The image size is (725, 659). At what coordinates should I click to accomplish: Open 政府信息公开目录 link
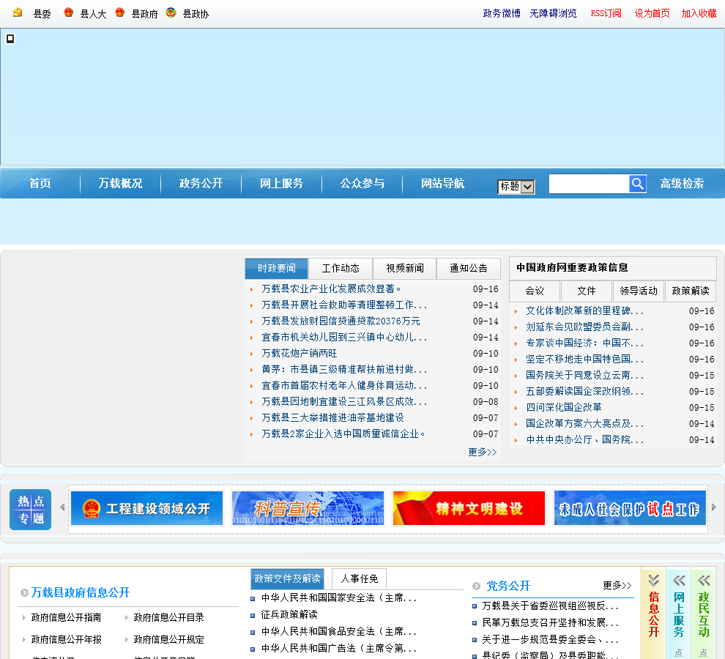pyautogui.click(x=168, y=617)
